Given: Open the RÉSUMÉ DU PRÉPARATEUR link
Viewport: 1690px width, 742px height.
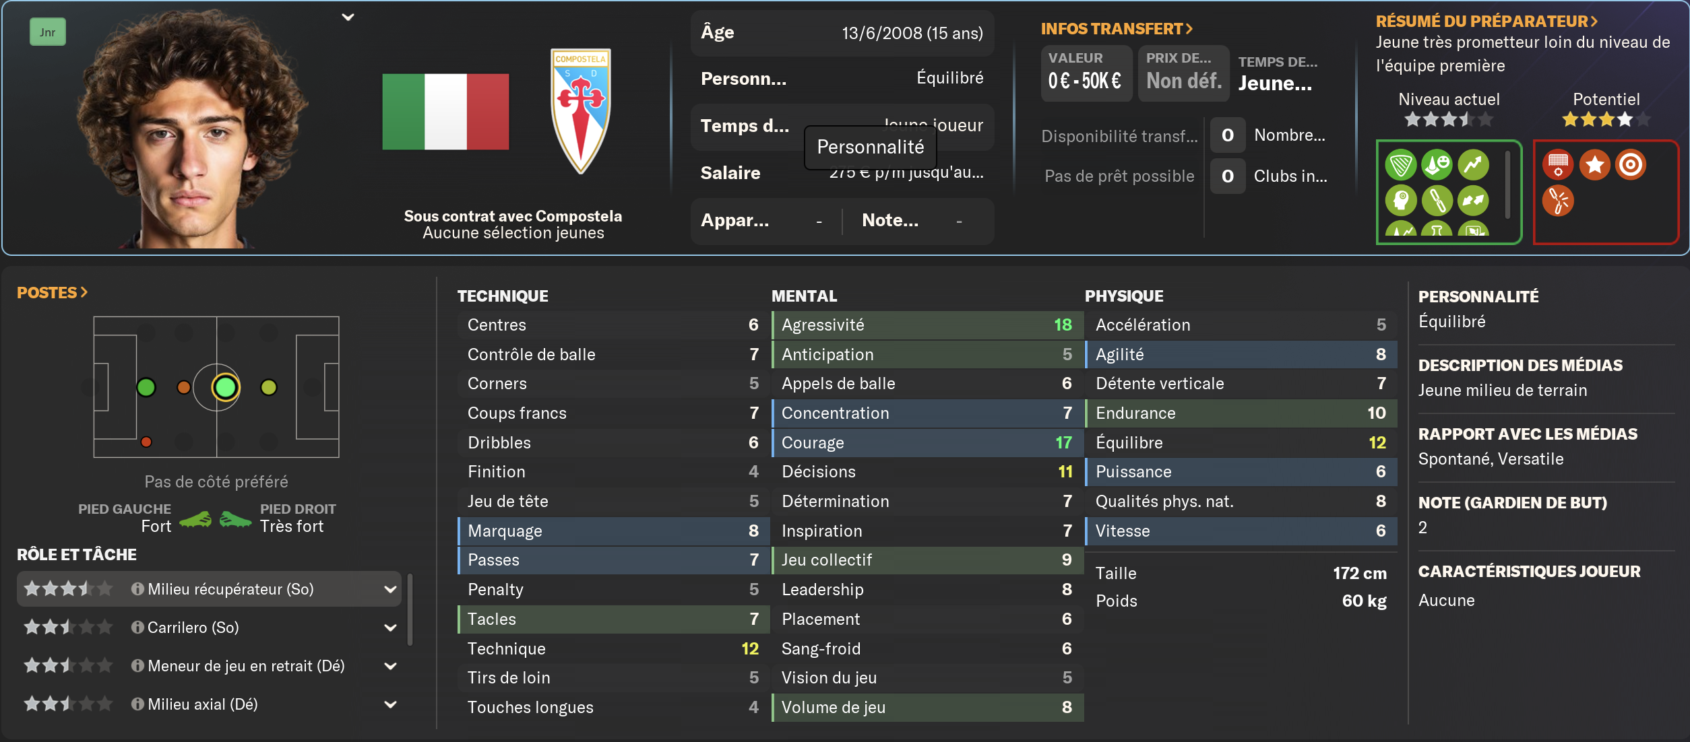Looking at the screenshot, I should pos(1486,22).
